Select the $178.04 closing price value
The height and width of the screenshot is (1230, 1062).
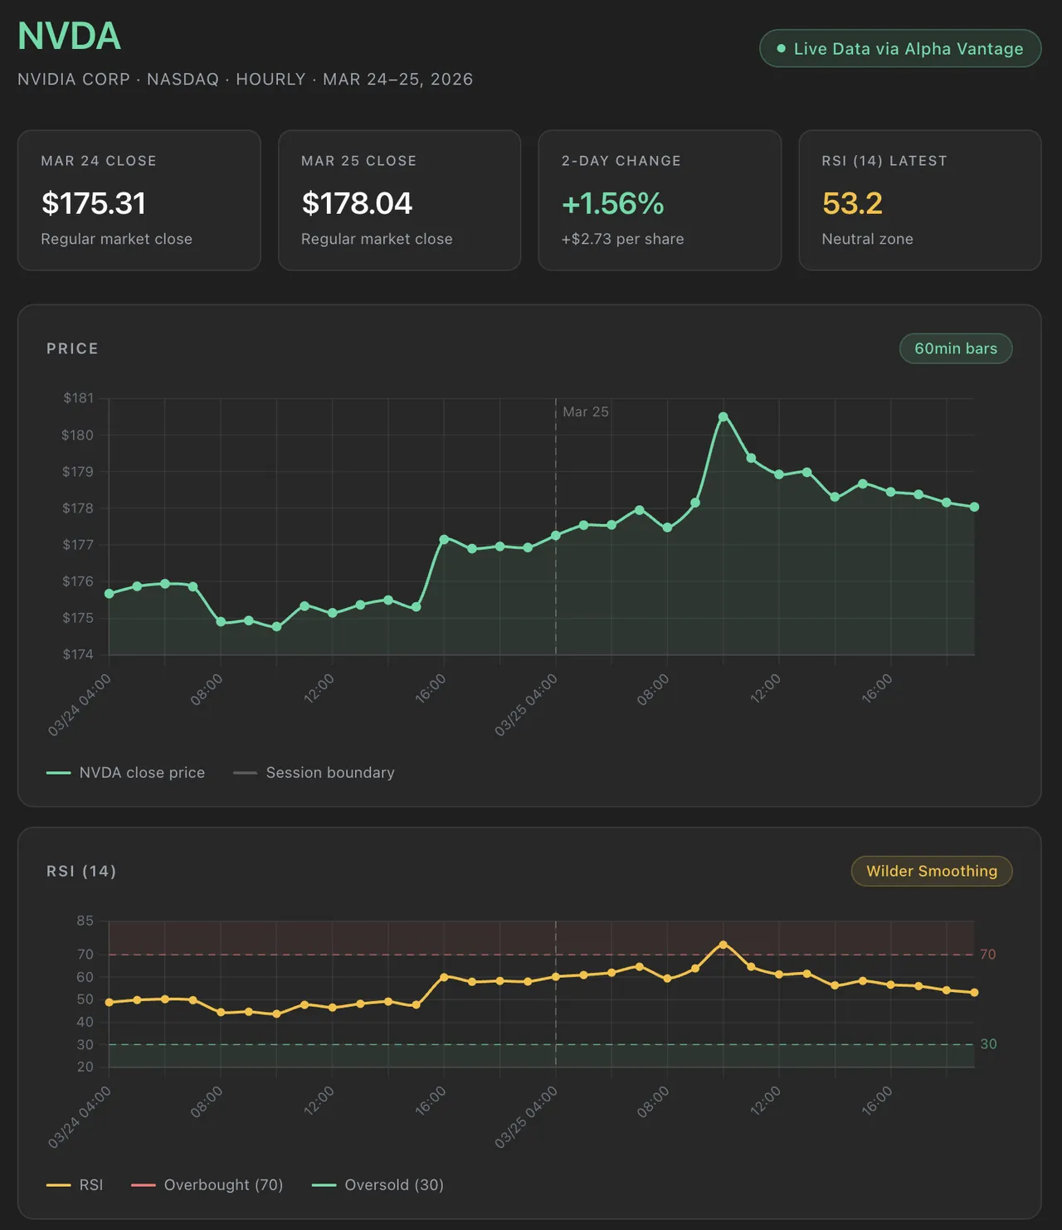pos(357,203)
